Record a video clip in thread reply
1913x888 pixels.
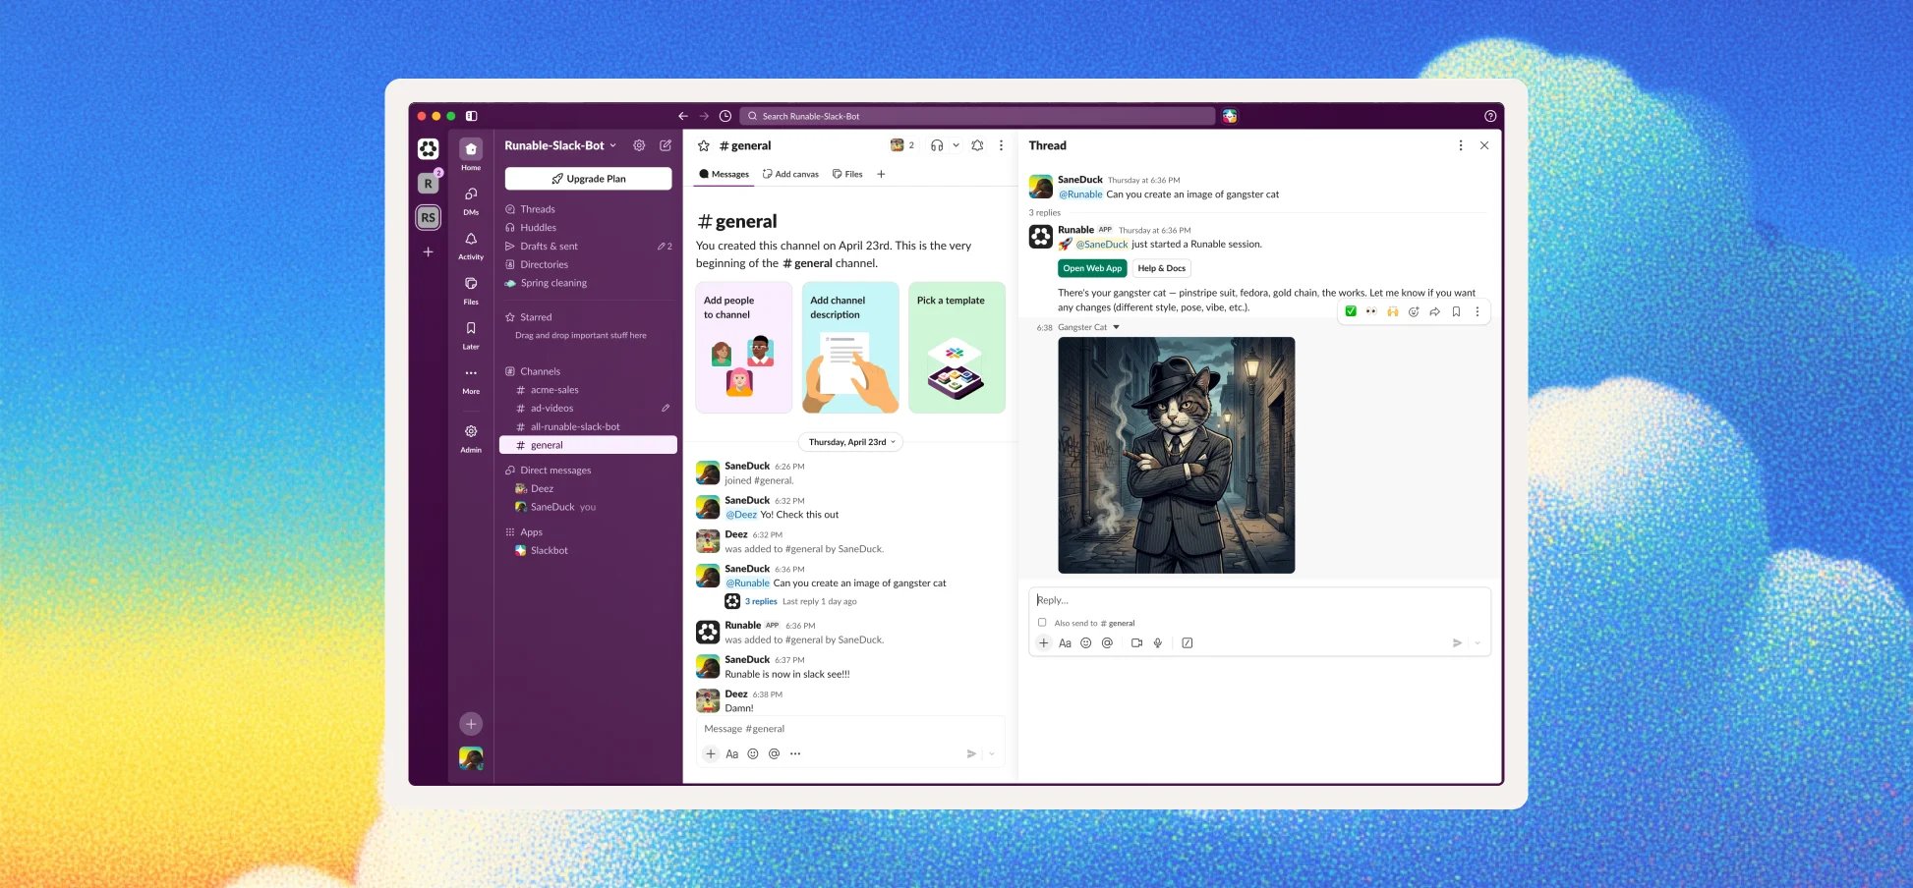point(1136,642)
